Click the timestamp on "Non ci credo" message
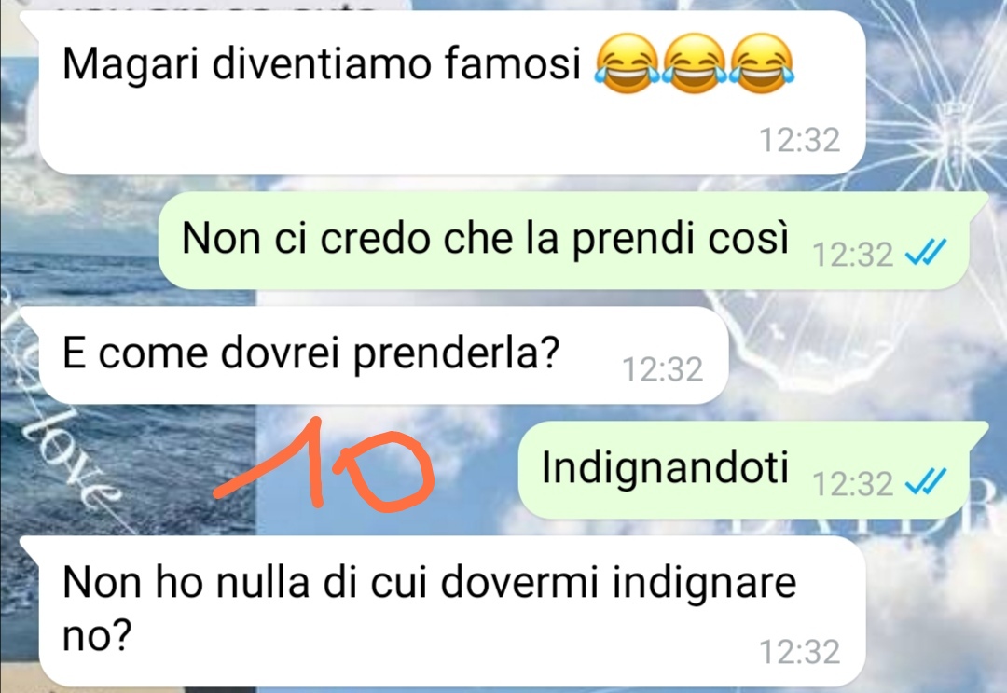The width and height of the screenshot is (1007, 693). click(x=852, y=255)
